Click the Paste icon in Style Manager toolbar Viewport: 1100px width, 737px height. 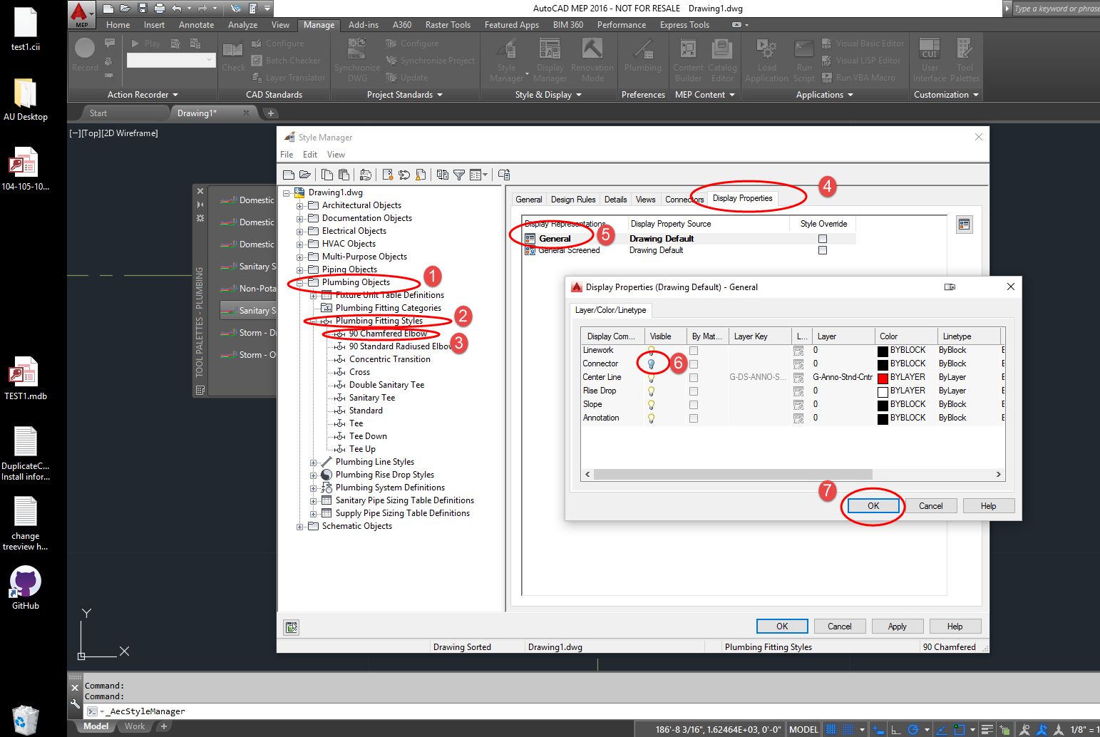[x=344, y=175]
